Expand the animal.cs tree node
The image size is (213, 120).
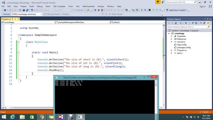click(171, 42)
